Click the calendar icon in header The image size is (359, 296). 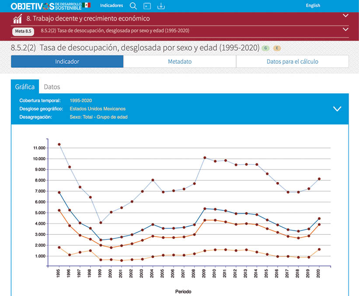click(147, 6)
